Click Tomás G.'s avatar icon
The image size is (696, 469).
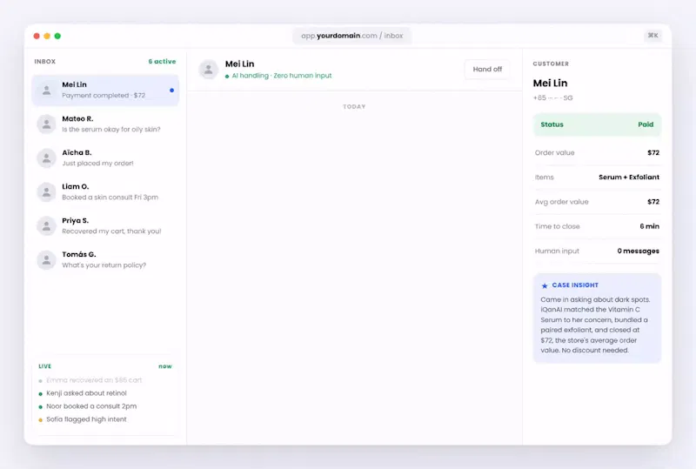[46, 260]
